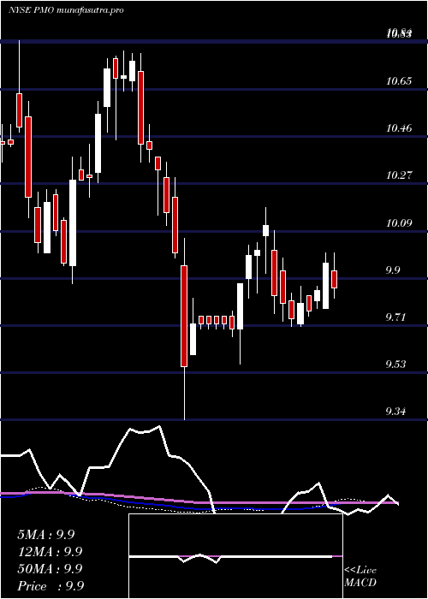Click the '12MA : 9.9' reading

(50, 552)
